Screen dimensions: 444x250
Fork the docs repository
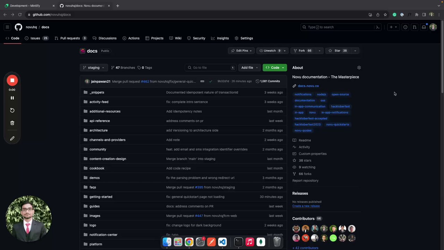click(303, 51)
